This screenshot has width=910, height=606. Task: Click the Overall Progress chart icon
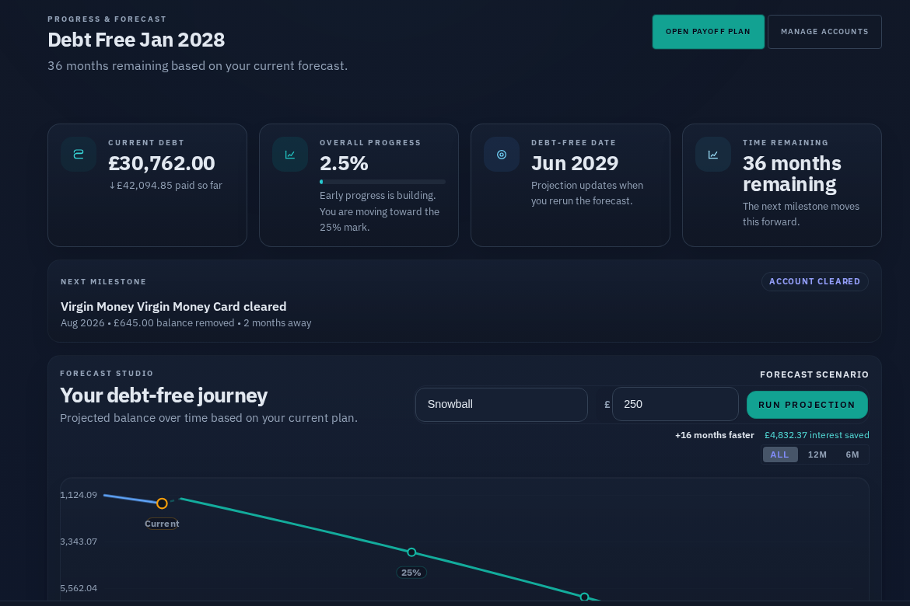[290, 155]
